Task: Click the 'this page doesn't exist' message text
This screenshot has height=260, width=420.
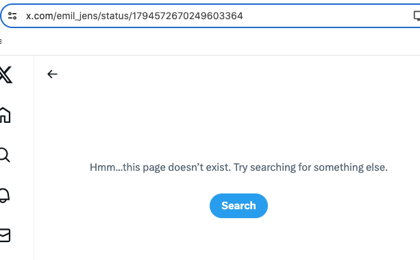Action: [x=177, y=167]
